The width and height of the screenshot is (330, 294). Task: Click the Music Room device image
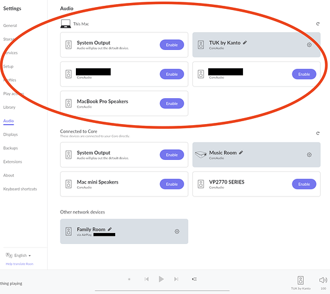pyautogui.click(x=201, y=155)
